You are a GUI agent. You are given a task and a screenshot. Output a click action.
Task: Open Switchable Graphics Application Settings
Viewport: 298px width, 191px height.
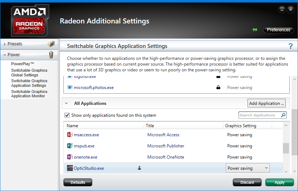(x=29, y=83)
